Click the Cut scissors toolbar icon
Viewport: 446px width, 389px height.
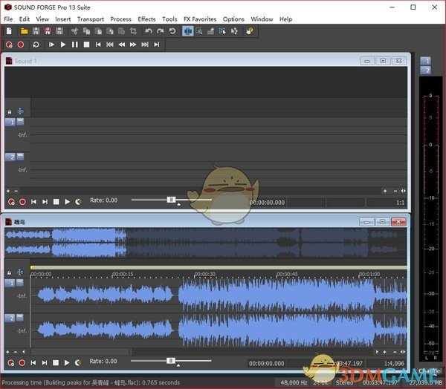[75, 31]
